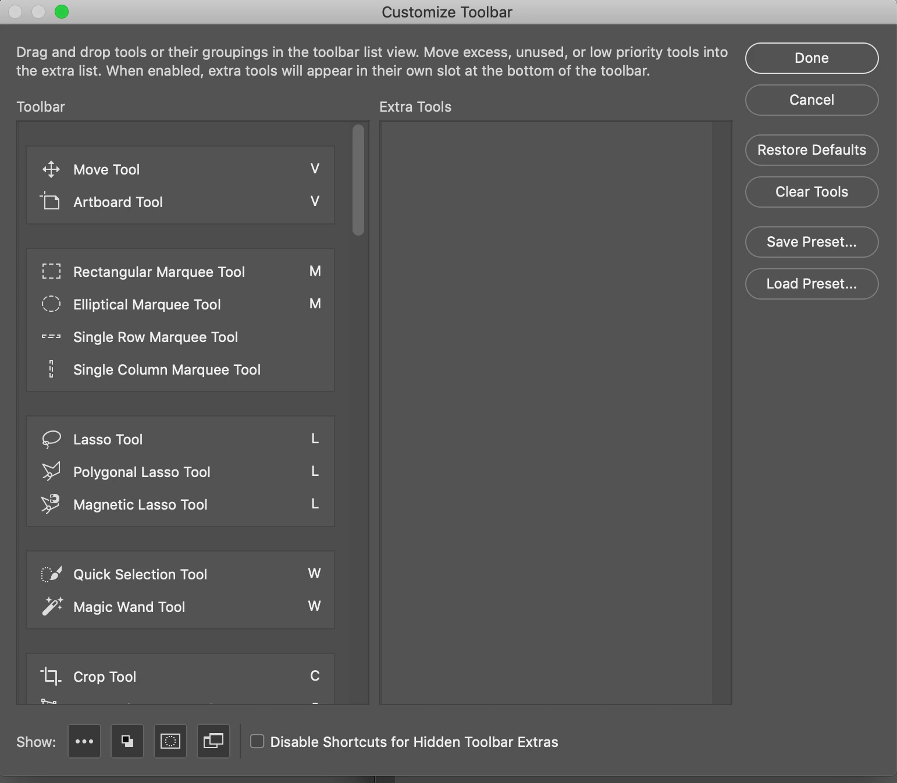This screenshot has width=897, height=783.
Task: Click Restore Defaults
Action: point(811,150)
